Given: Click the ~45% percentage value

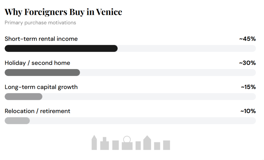Looking at the screenshot, I should (x=247, y=39).
